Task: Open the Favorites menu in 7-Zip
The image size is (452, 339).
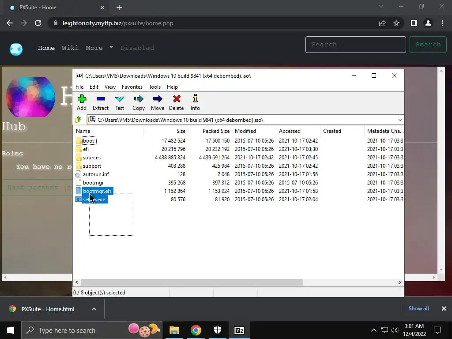Action: pos(132,87)
